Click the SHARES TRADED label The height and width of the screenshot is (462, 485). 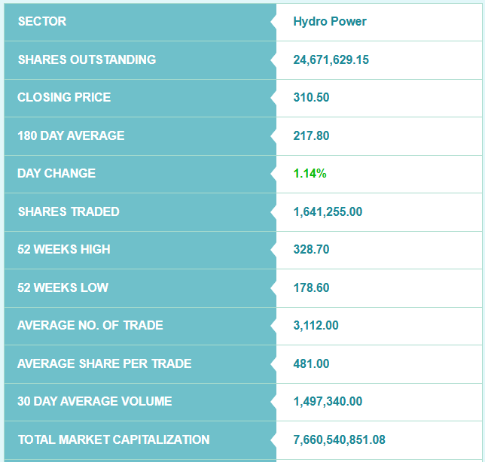coord(69,211)
